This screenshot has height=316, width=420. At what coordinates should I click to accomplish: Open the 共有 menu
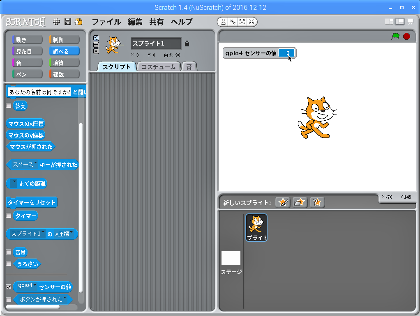click(157, 22)
